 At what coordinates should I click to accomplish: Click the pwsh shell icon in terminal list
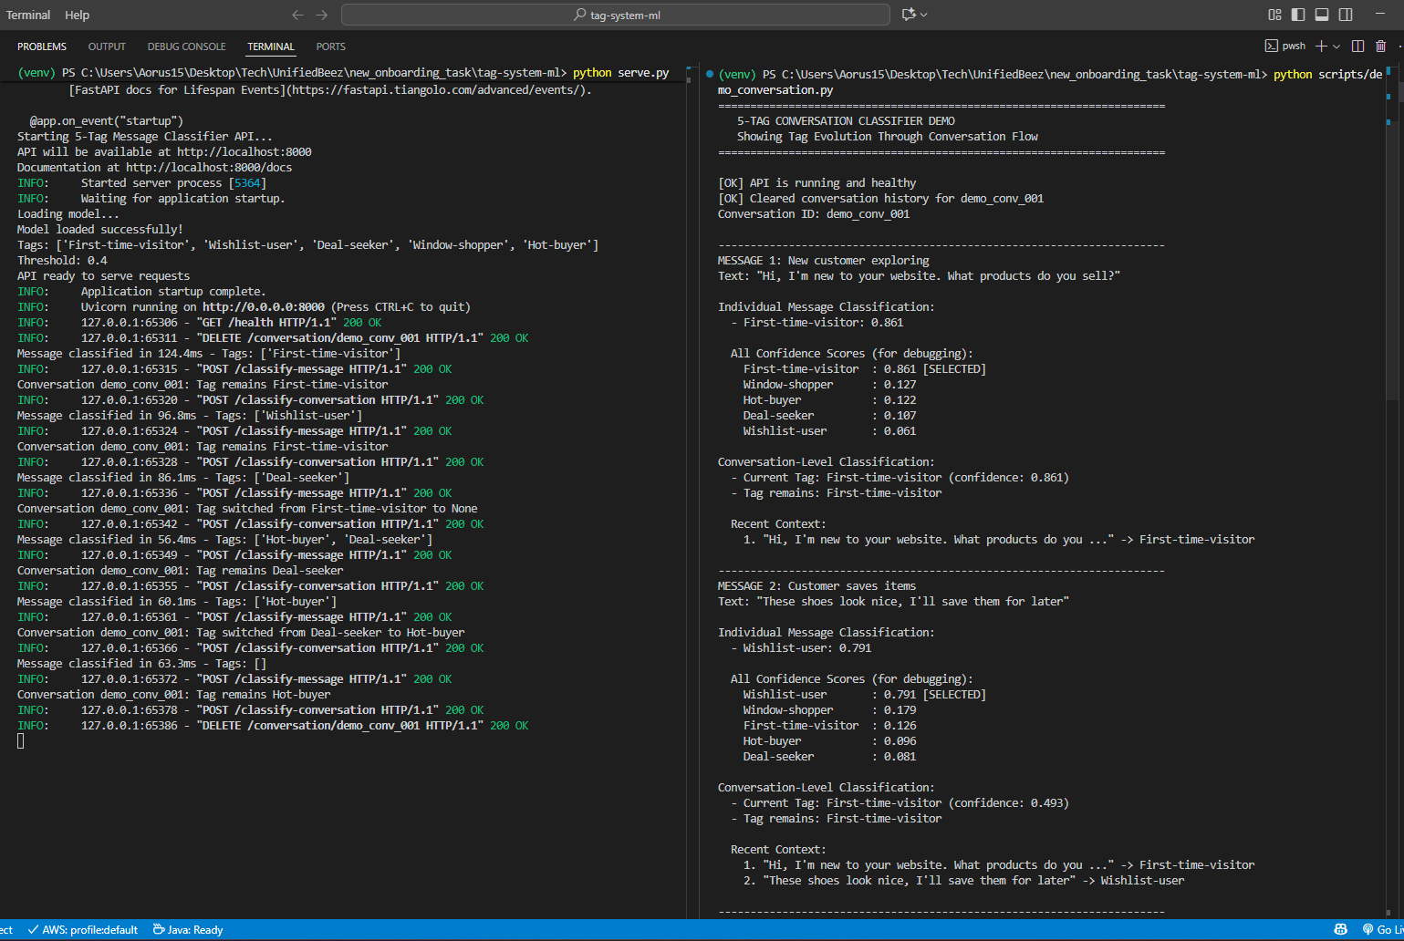1272,45
